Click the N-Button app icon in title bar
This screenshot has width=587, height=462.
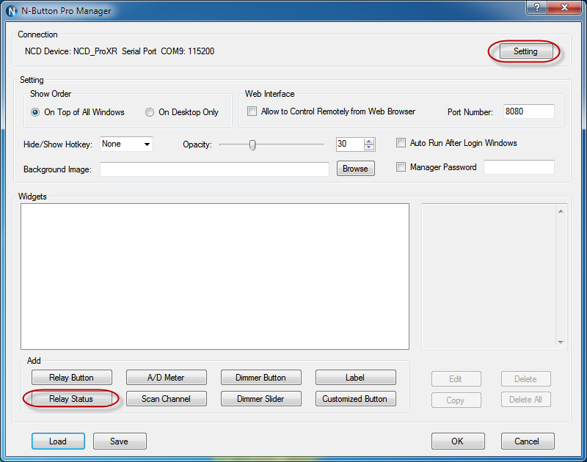(12, 11)
